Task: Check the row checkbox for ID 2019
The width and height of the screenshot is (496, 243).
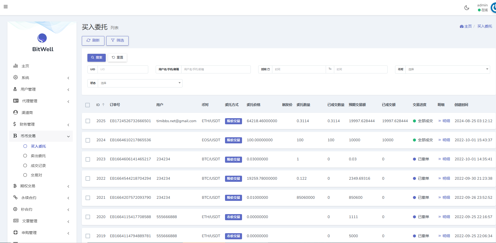Action: [88, 236]
